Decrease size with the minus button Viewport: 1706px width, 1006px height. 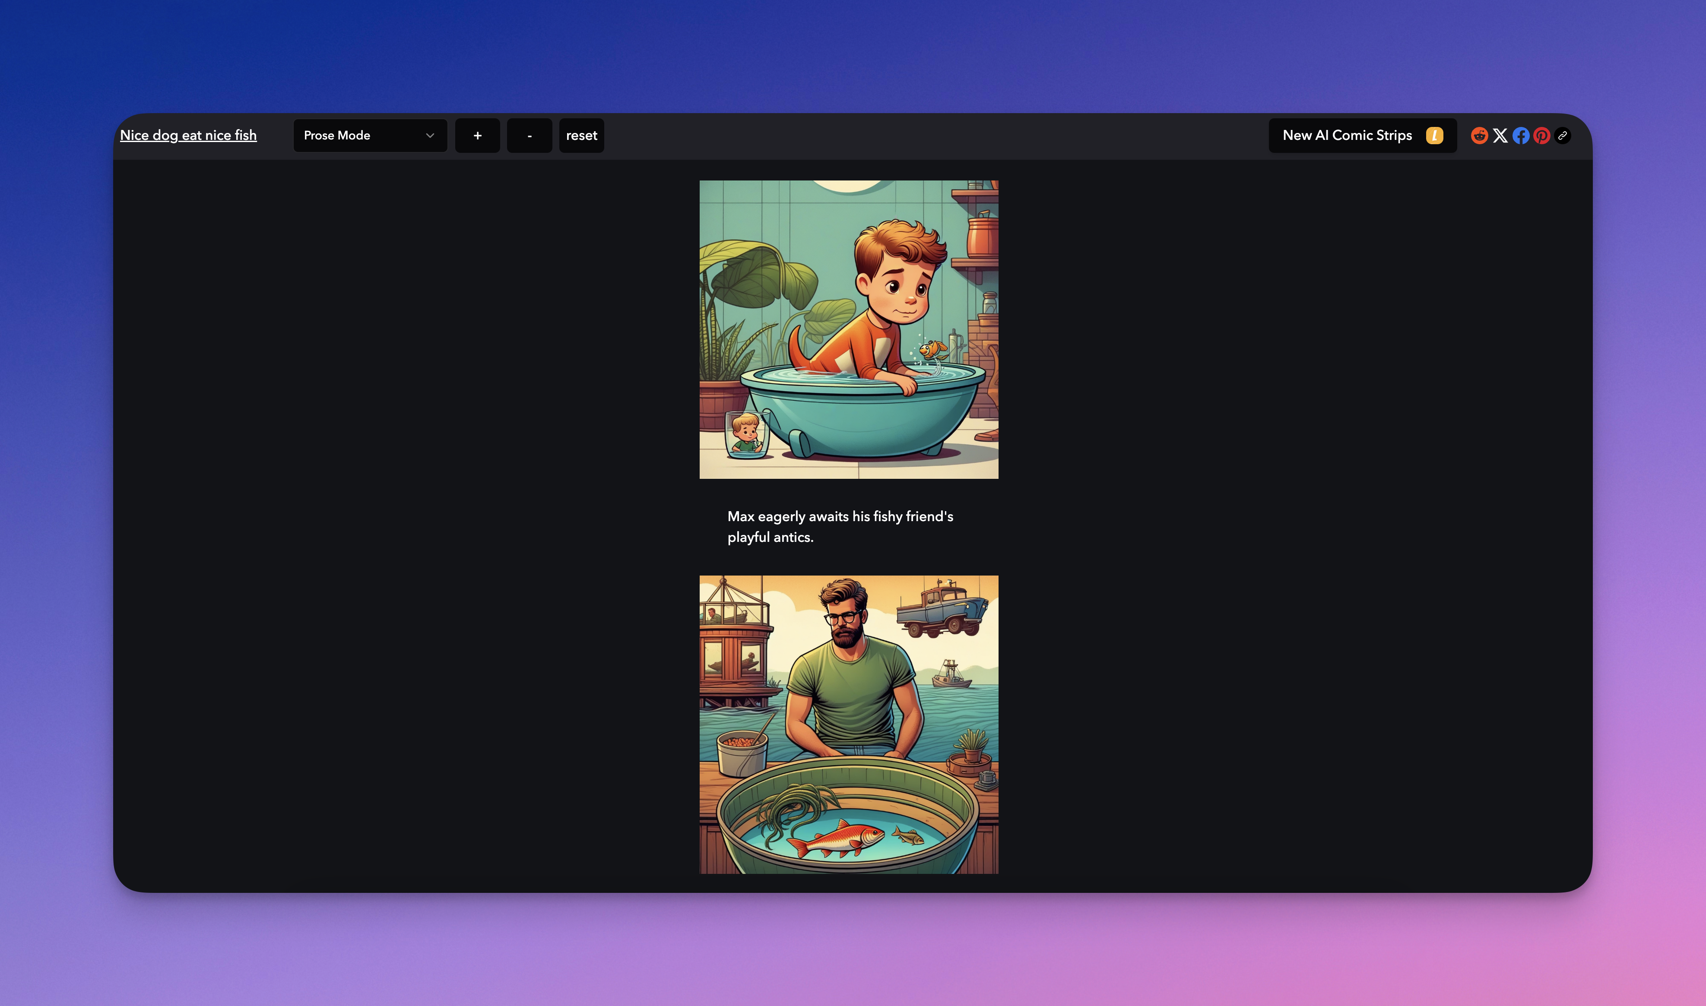tap(529, 136)
